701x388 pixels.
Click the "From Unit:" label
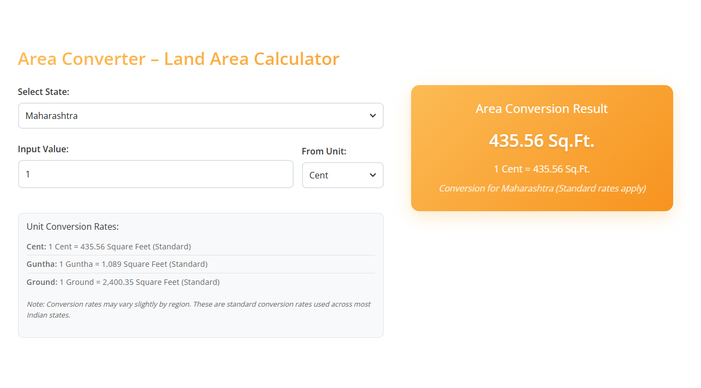click(x=324, y=151)
